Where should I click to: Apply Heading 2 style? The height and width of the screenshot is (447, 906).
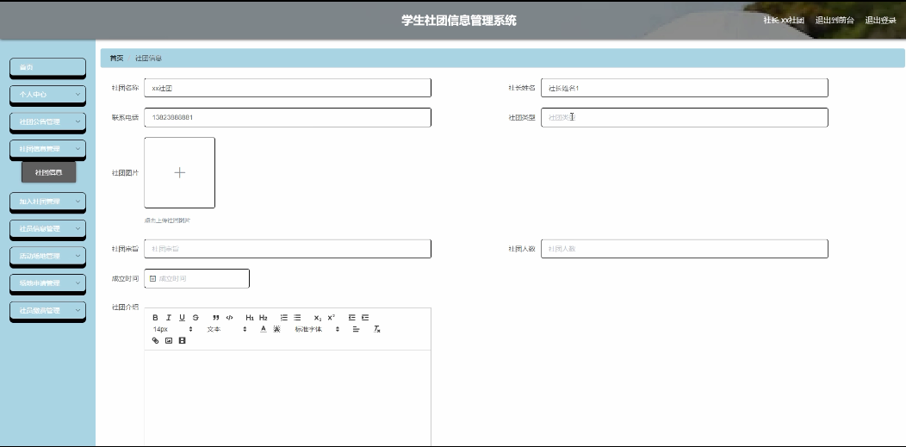264,318
